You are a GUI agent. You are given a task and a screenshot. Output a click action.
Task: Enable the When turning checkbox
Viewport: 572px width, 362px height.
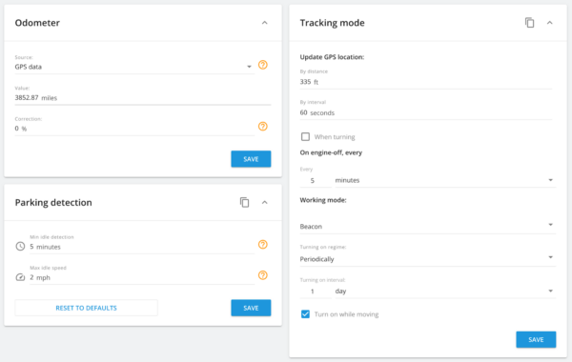[305, 137]
